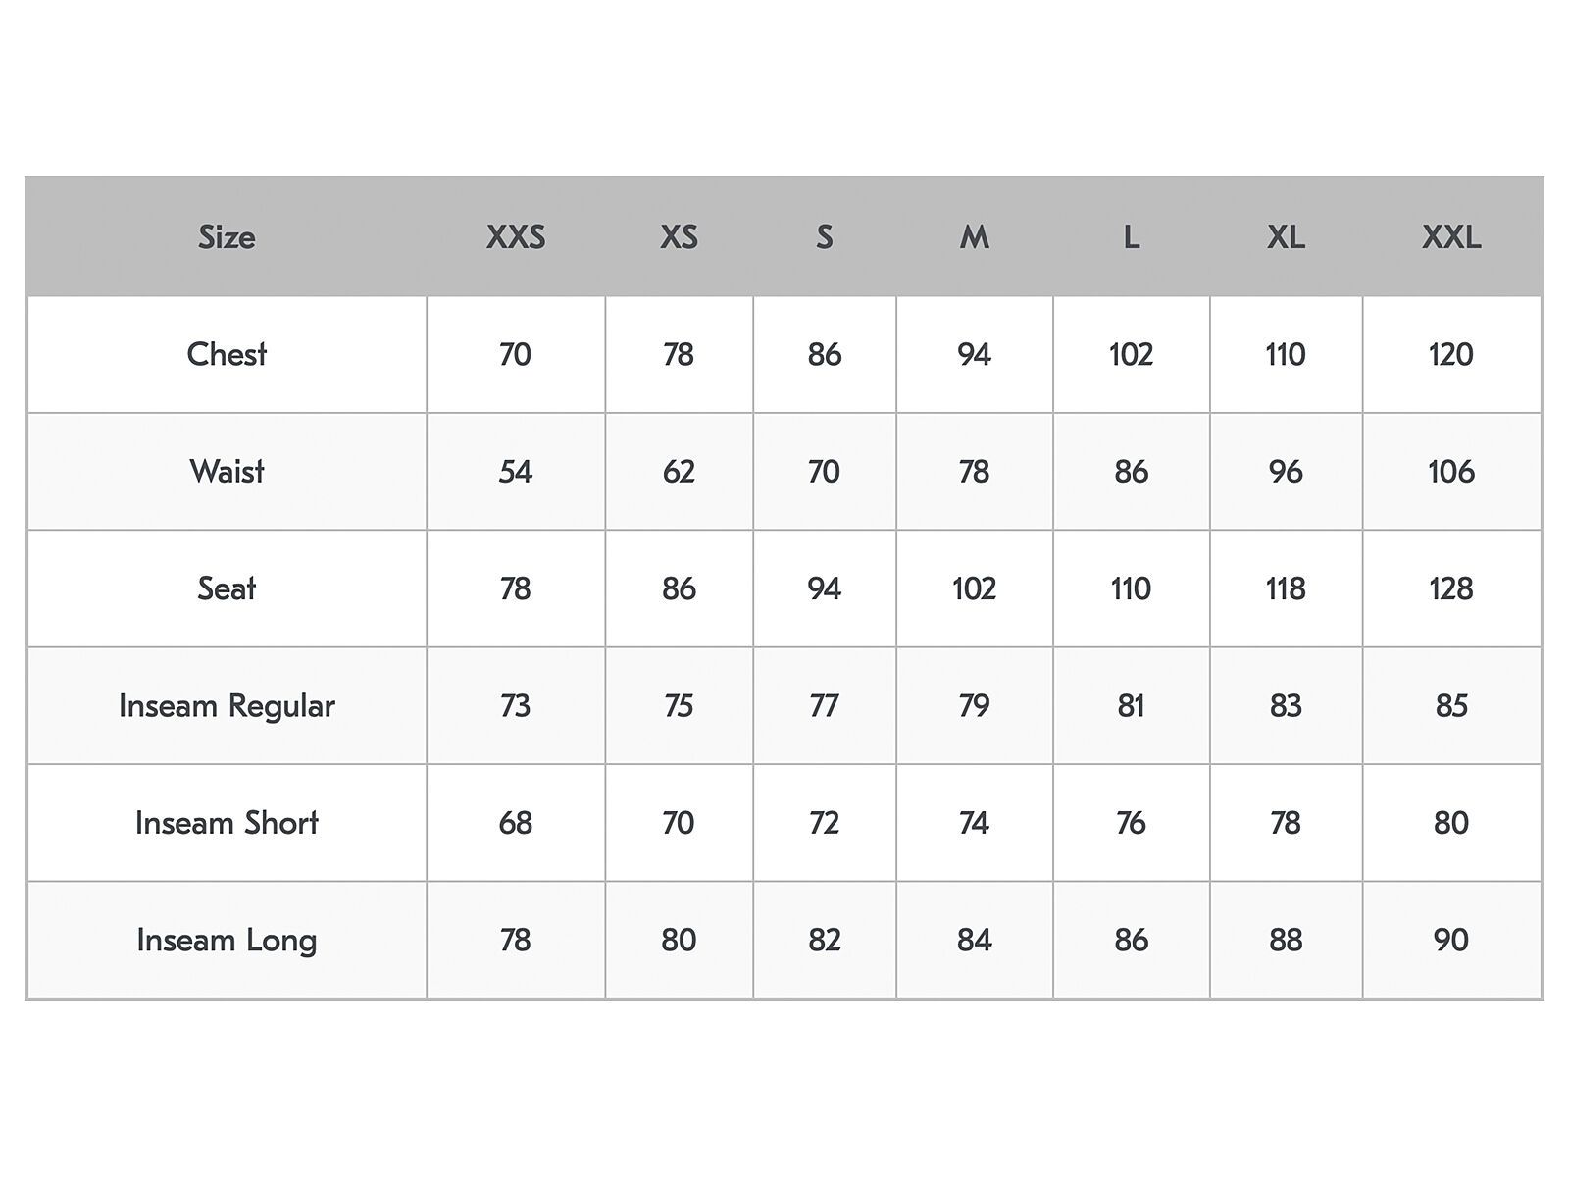This screenshot has width=1569, height=1177.
Task: Select the XS size header
Action: 679,237
